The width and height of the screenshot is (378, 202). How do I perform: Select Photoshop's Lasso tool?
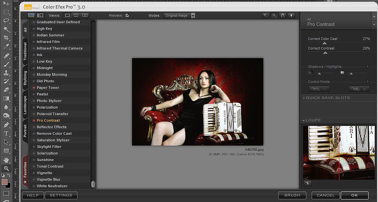coord(6,20)
